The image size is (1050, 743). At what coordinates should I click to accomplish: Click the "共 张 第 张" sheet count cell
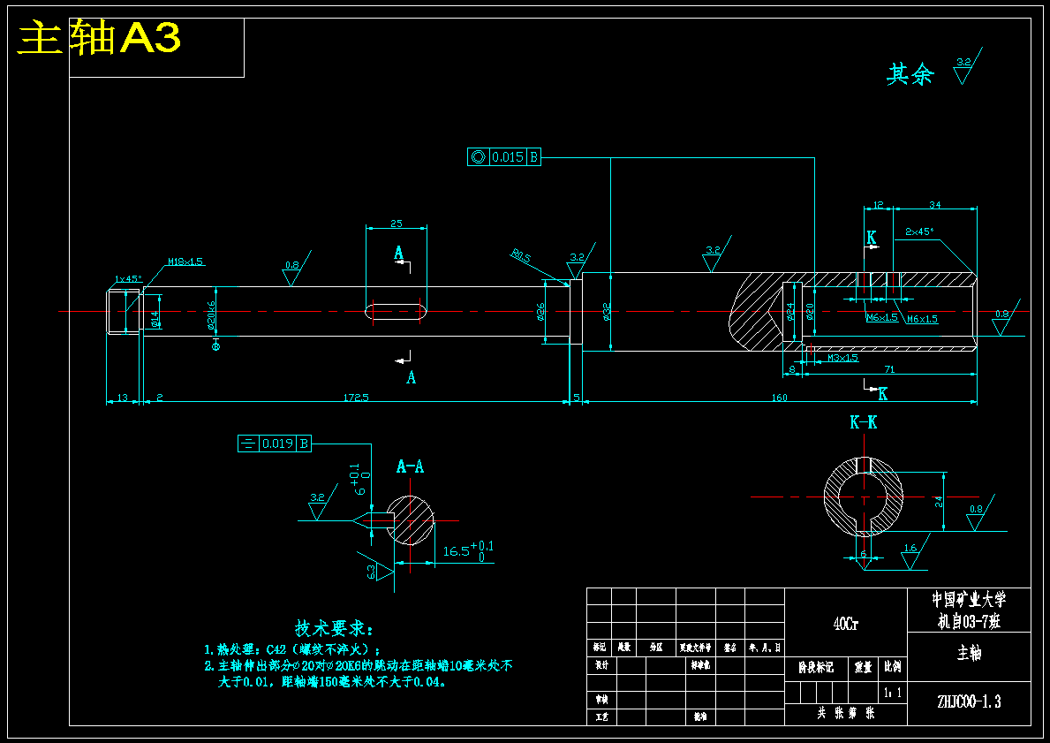(x=846, y=714)
